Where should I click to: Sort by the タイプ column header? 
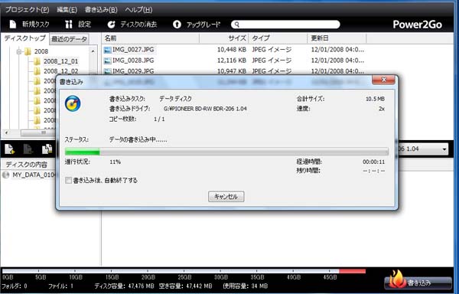[x=278, y=38]
